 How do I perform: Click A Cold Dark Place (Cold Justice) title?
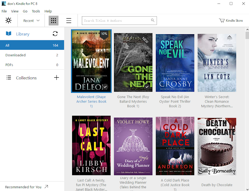175,185
